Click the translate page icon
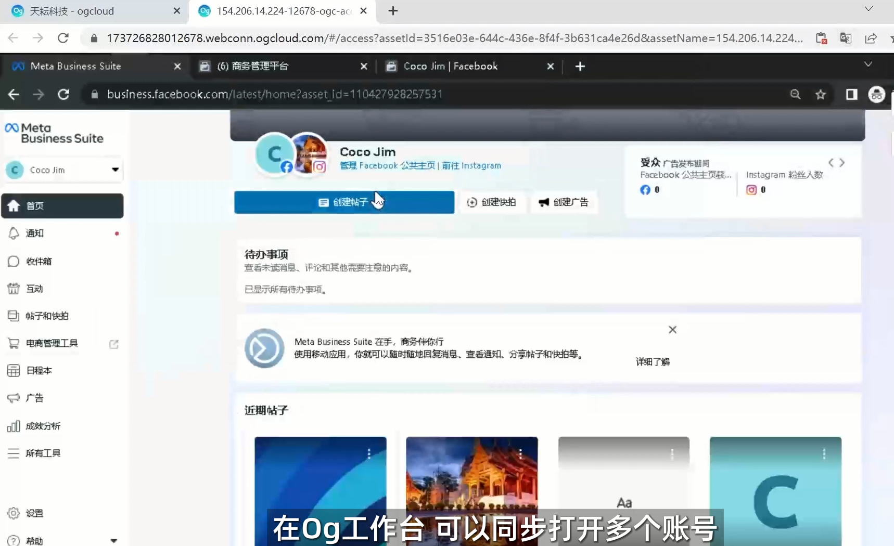 [846, 38]
